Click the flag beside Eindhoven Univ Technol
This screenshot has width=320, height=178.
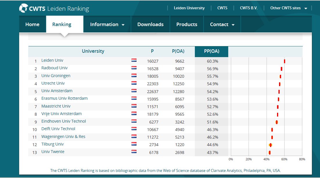[x=134, y=121]
